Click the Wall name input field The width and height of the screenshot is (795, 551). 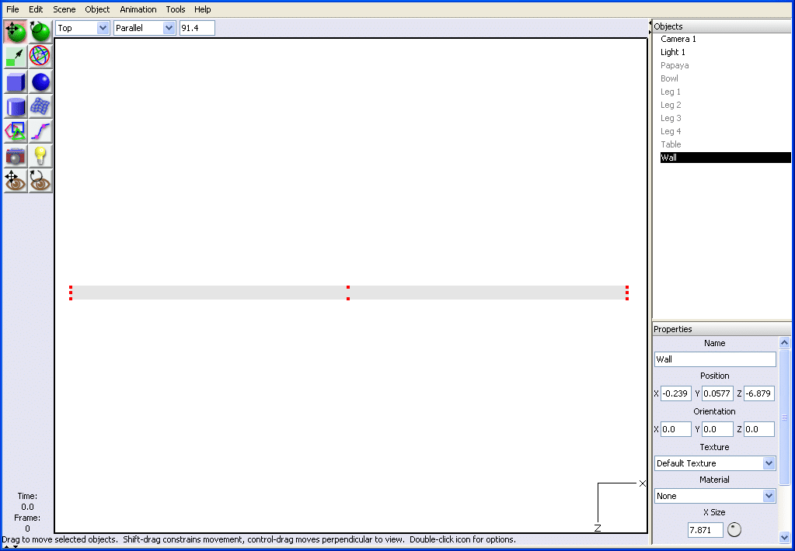coord(715,359)
